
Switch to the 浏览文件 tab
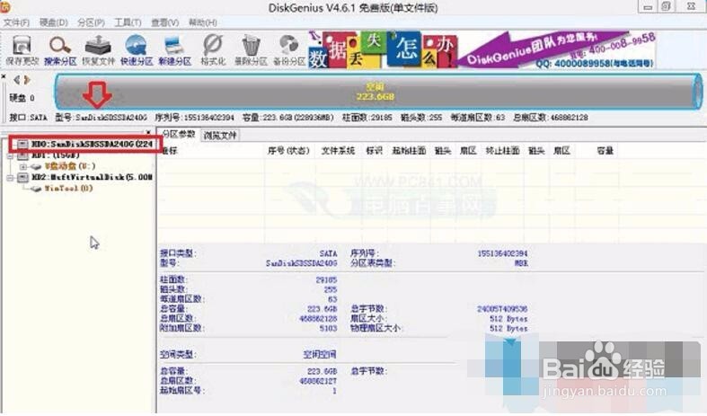[x=219, y=135]
